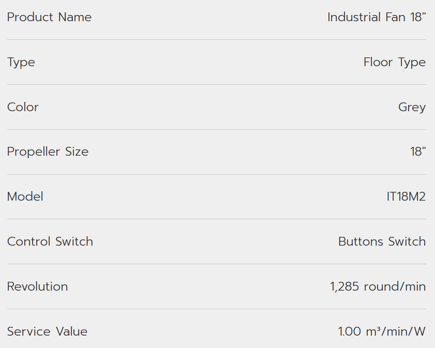The height and width of the screenshot is (348, 435).
Task: Select the 18" propeller size value
Action: (x=418, y=152)
